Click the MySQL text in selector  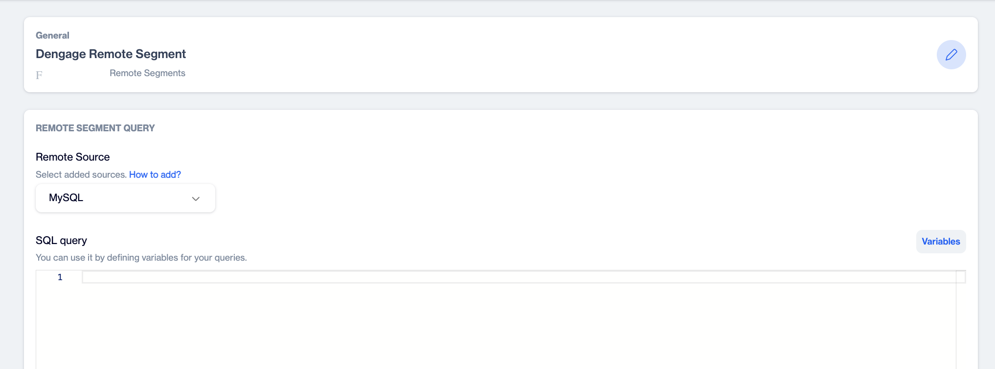[x=66, y=198]
